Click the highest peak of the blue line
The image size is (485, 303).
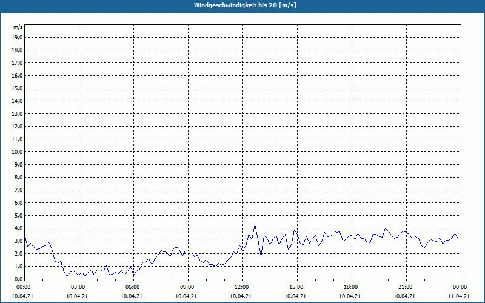pos(255,225)
